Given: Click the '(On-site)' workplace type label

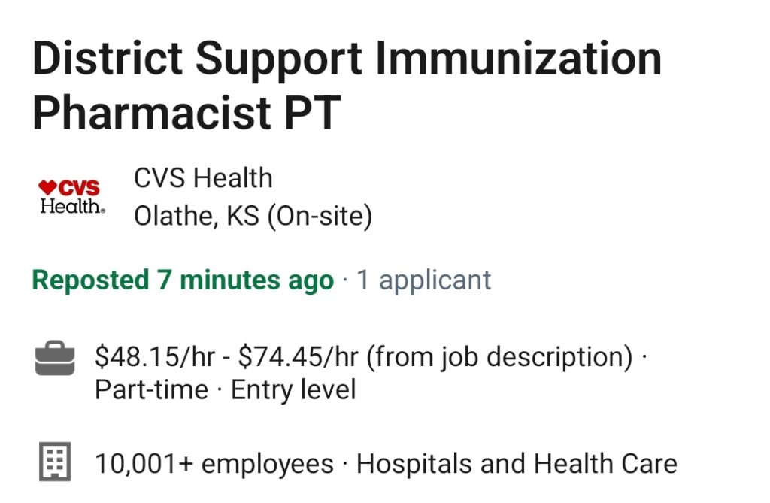Looking at the screenshot, I should [x=320, y=216].
